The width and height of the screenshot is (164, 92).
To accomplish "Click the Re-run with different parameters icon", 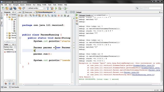I will tap(77, 18).
